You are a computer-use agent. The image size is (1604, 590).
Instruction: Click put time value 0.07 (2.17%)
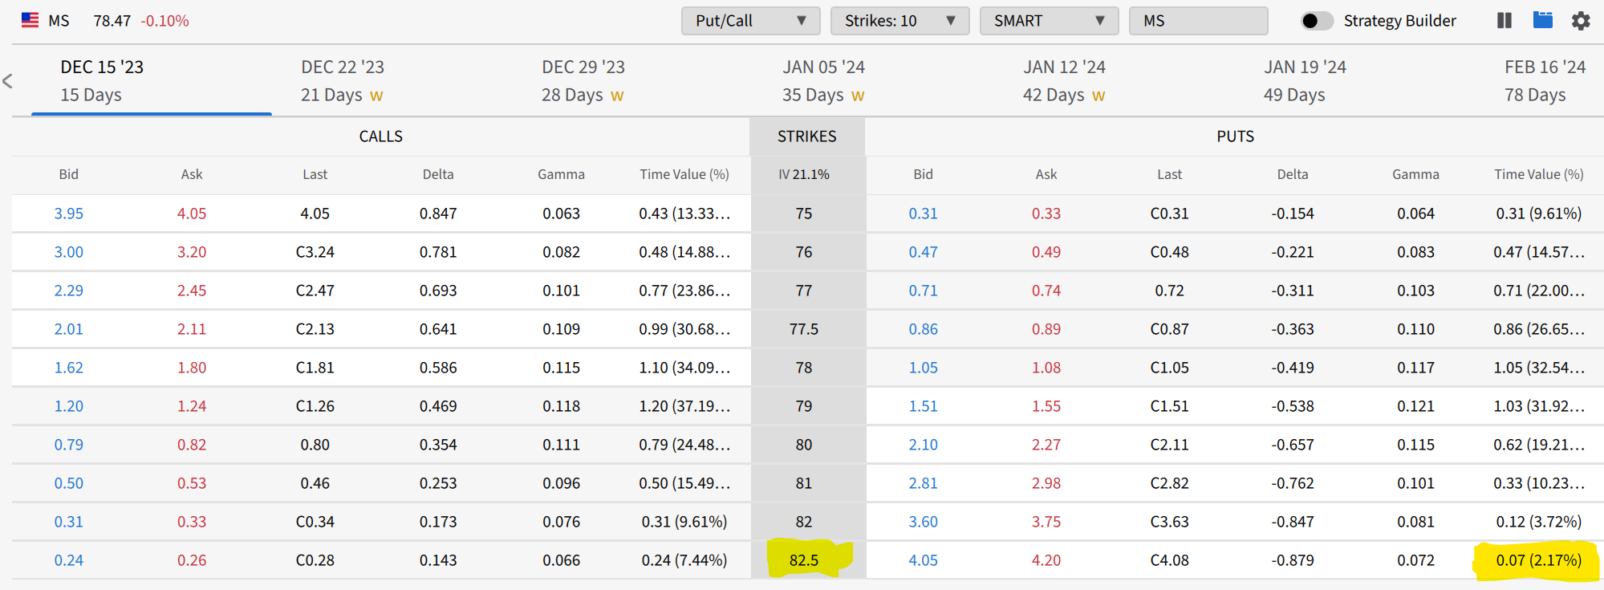(1539, 560)
